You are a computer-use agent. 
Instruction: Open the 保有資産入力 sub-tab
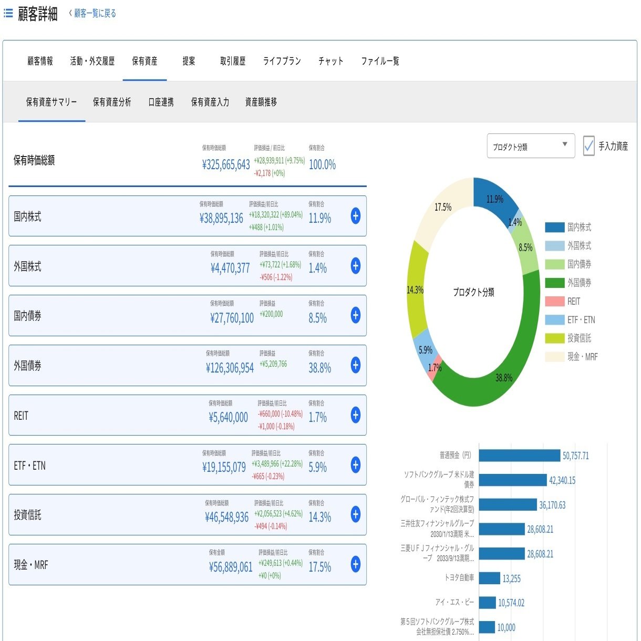pyautogui.click(x=210, y=102)
